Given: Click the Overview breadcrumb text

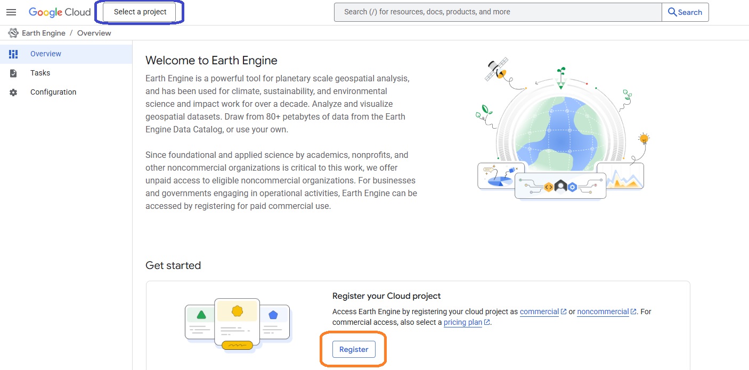Looking at the screenshot, I should click(94, 33).
